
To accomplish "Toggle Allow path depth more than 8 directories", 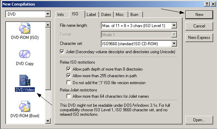I will point(69,69).
